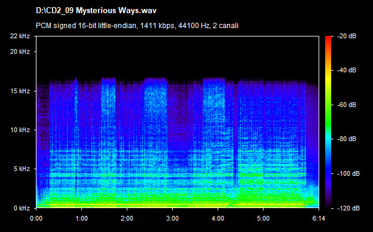Click the PCM signed 16-bit format description
The image size is (373, 232).
137,26
